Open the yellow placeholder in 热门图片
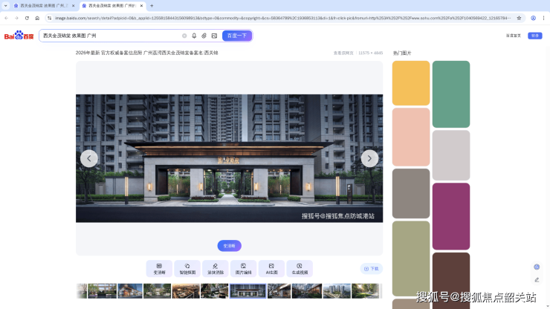The height and width of the screenshot is (309, 550). click(x=411, y=83)
